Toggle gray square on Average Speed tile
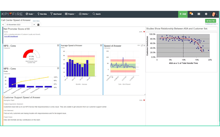220x137 pixels. [x=101, y=45]
